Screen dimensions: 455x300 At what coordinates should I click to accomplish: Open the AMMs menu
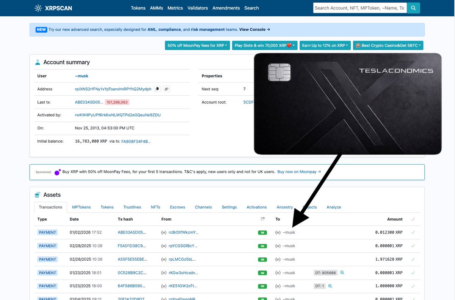click(157, 8)
